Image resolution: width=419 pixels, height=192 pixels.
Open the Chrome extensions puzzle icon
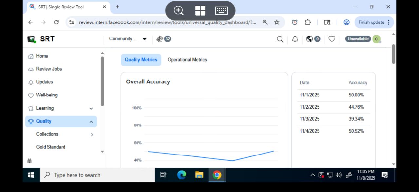coord(308,22)
